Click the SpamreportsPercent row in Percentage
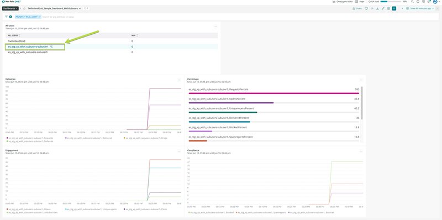The width and height of the screenshot is (442, 220). 273,138
